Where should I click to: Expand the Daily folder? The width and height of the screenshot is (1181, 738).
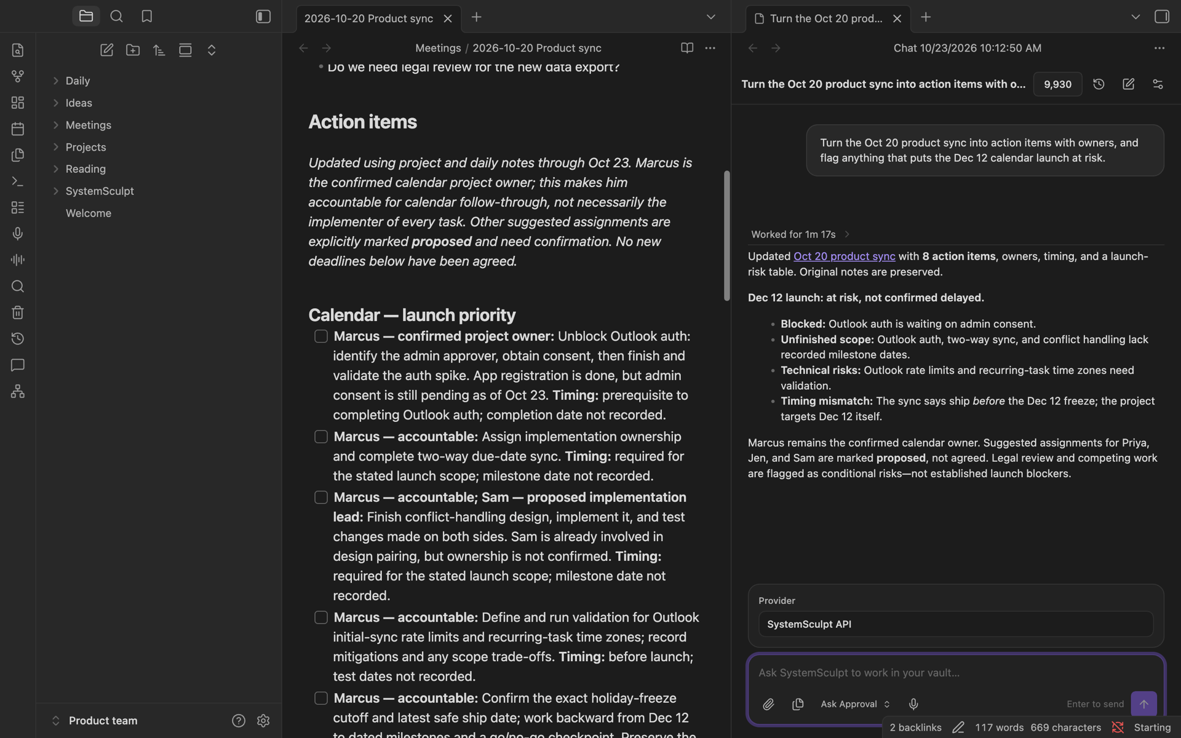56,81
